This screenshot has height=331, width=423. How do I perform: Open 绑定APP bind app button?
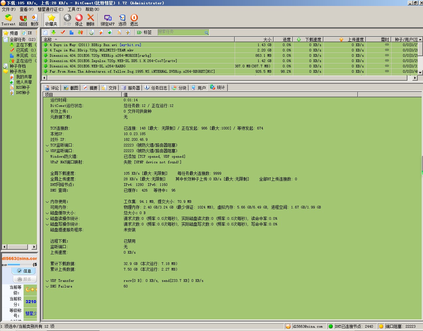[x=108, y=20]
